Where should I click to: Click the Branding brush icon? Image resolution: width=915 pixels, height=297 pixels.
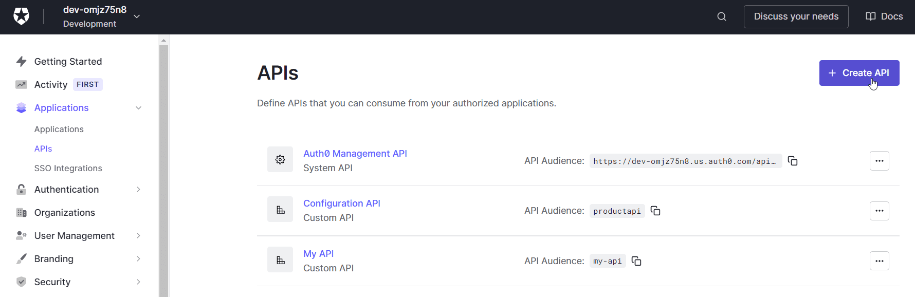21,259
